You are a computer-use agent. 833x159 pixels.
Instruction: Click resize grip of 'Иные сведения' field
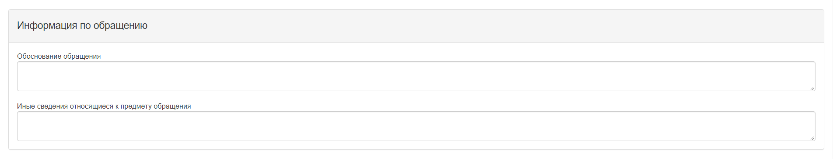pos(812,138)
